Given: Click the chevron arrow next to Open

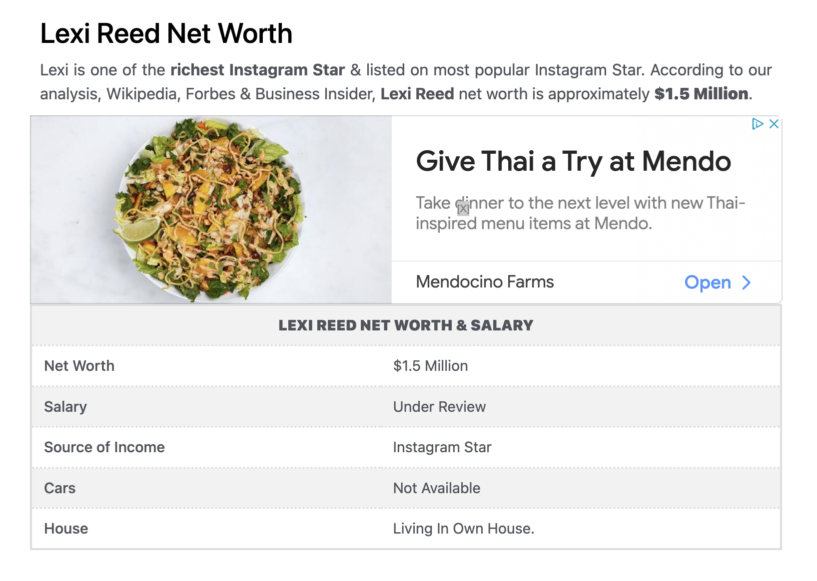Looking at the screenshot, I should [x=747, y=283].
